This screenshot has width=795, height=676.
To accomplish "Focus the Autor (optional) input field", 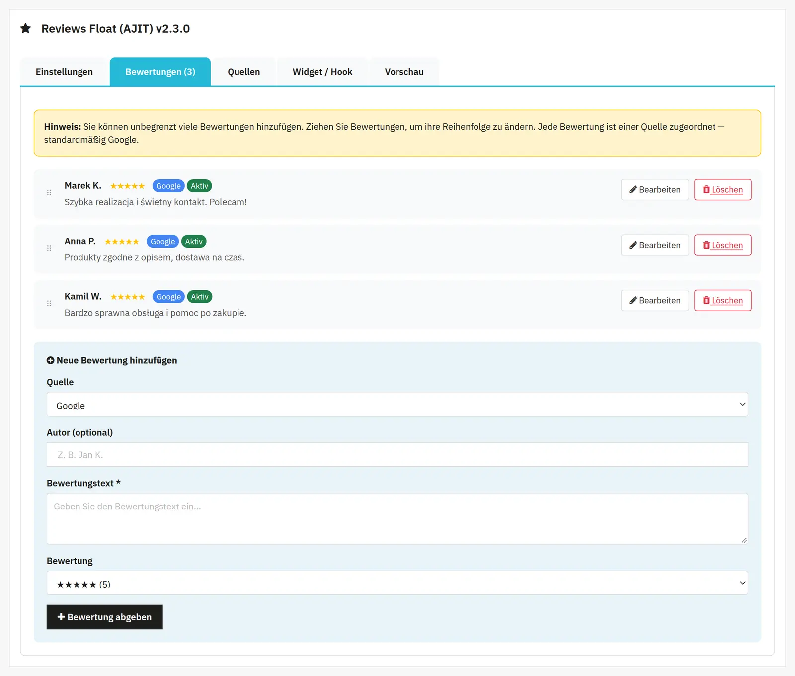I will click(397, 454).
